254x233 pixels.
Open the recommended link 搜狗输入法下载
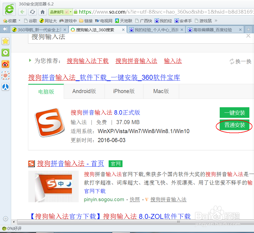[x=88, y=61]
